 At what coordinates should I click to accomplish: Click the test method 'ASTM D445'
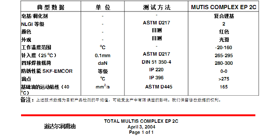point(158,87)
